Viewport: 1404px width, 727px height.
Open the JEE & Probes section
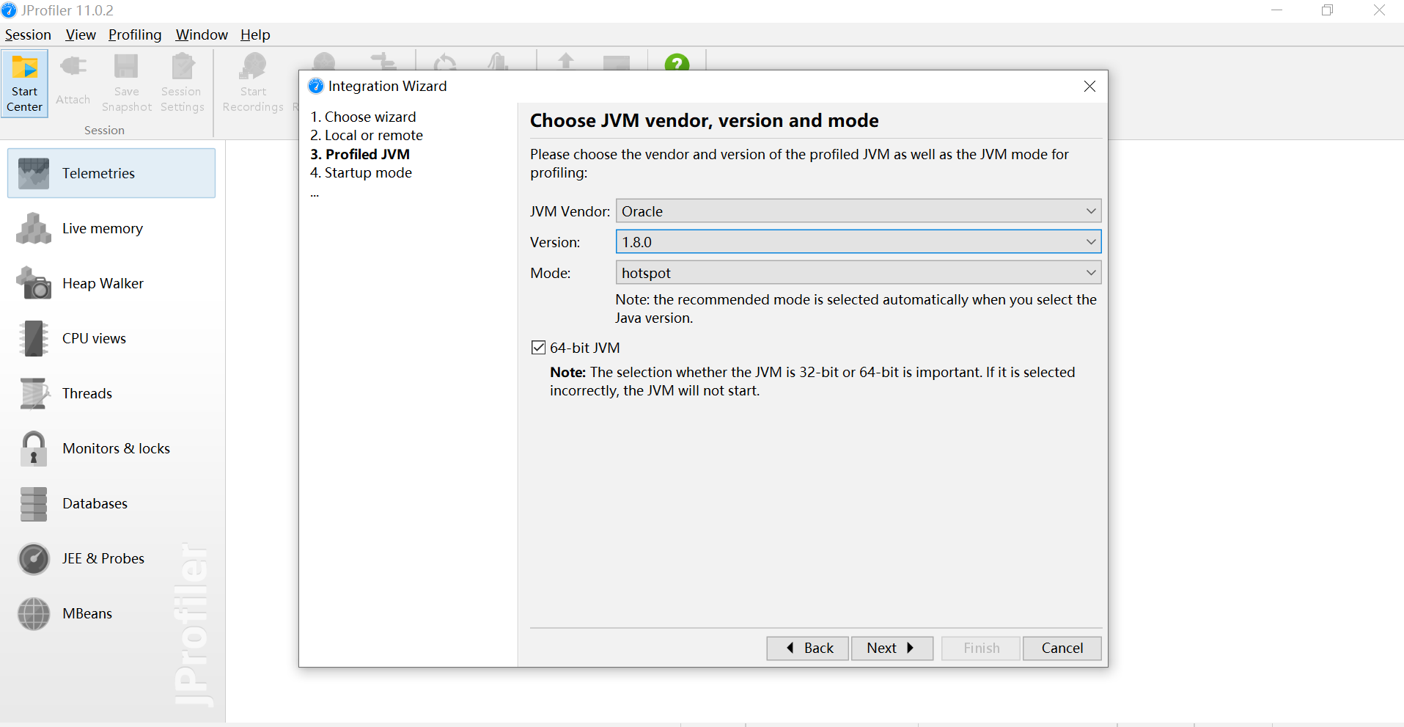(111, 558)
